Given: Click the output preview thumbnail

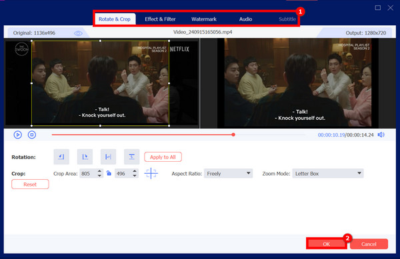Looking at the screenshot, I should point(298,83).
